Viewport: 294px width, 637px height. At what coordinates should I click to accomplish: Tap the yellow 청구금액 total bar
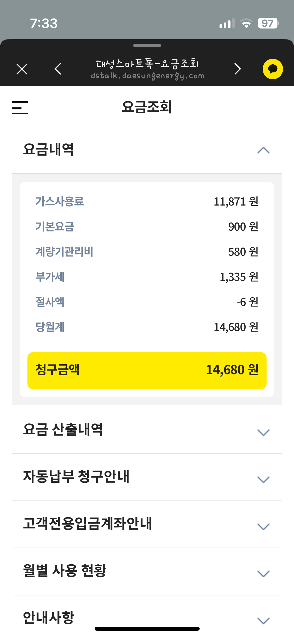pos(147,370)
